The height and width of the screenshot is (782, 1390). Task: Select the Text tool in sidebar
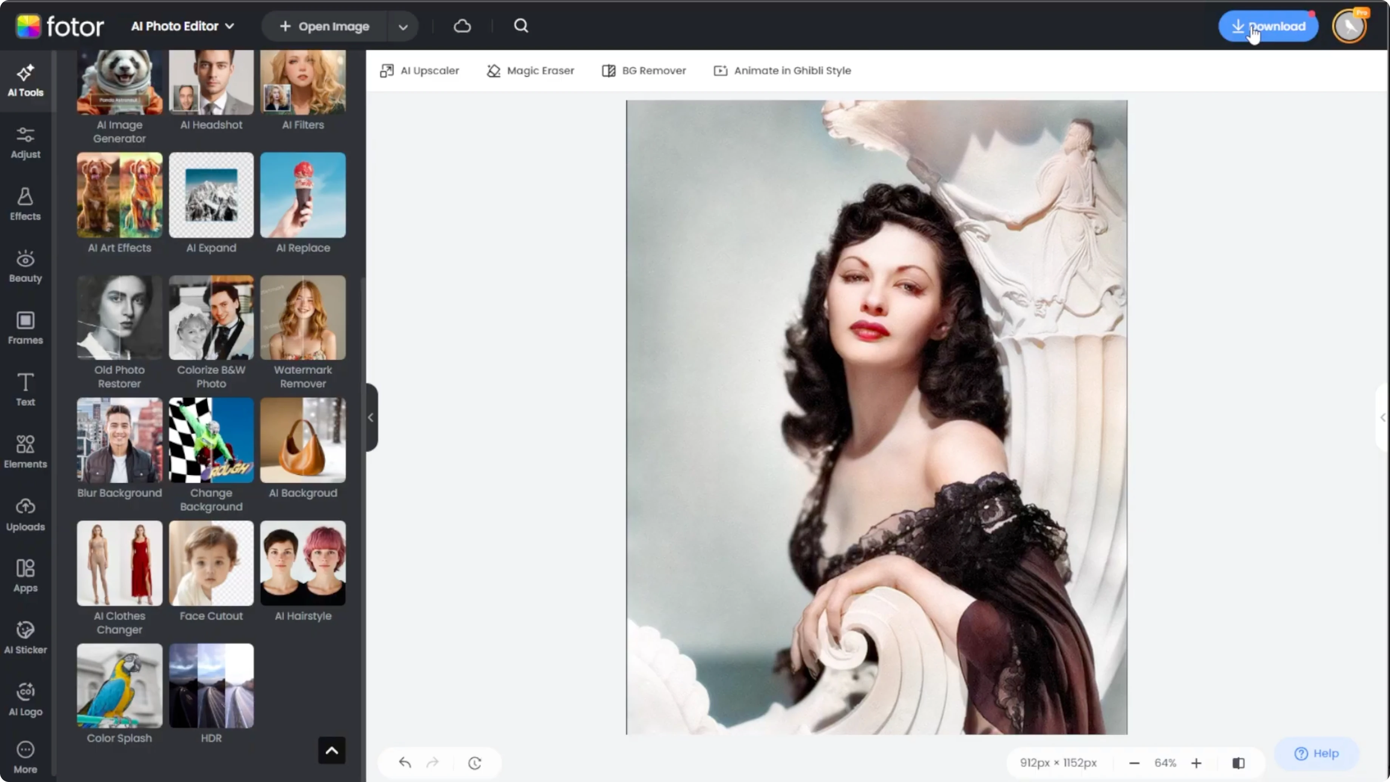coord(25,390)
